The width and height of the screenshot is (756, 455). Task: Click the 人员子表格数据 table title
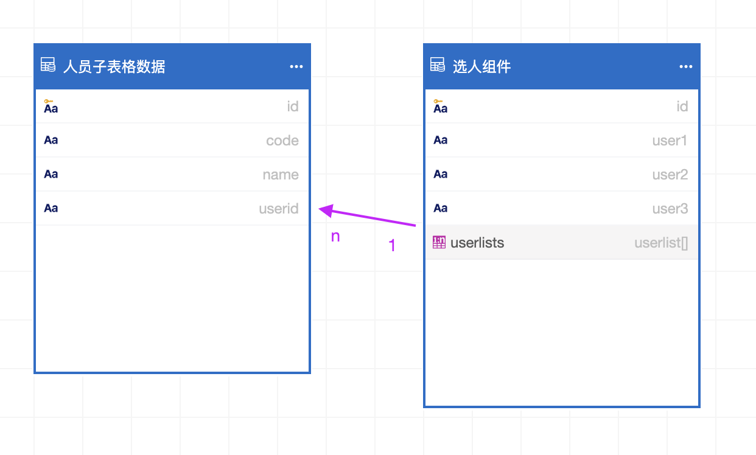coord(114,66)
